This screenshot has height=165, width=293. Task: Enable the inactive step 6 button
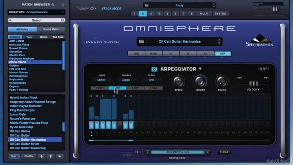(x=120, y=125)
